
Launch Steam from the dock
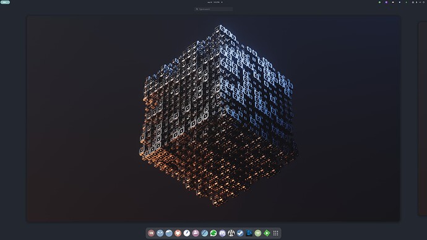click(240, 233)
